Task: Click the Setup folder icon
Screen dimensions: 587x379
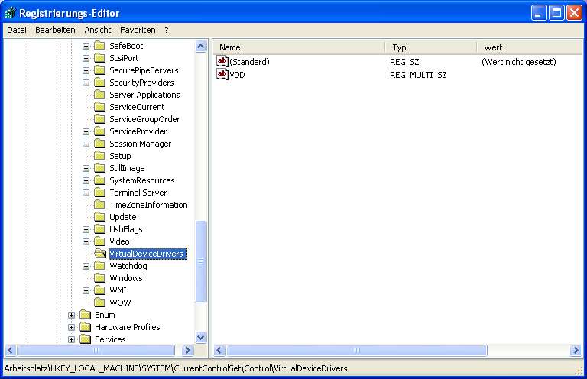Action: tap(99, 156)
